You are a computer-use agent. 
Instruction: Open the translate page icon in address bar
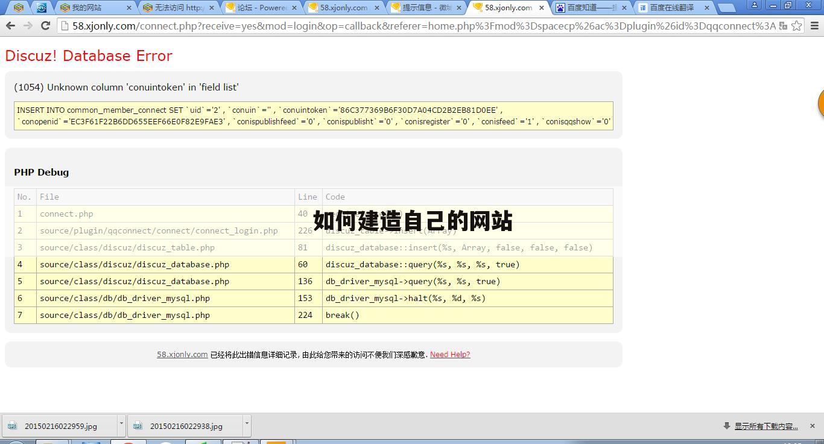coord(783,26)
